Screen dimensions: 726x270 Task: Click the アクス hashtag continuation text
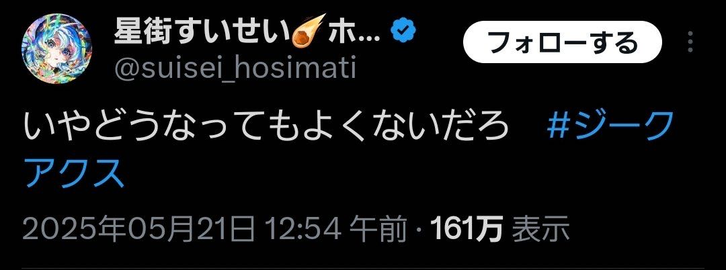tap(75, 173)
